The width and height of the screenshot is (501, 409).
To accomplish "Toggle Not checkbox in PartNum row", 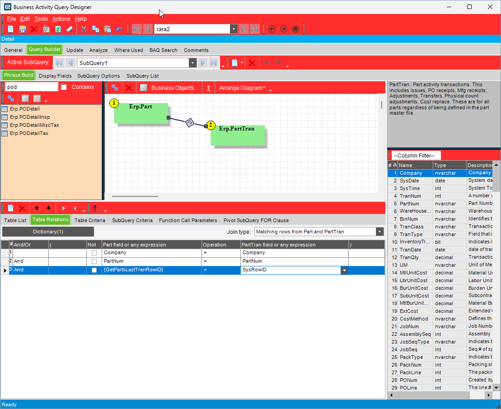I will (94, 261).
